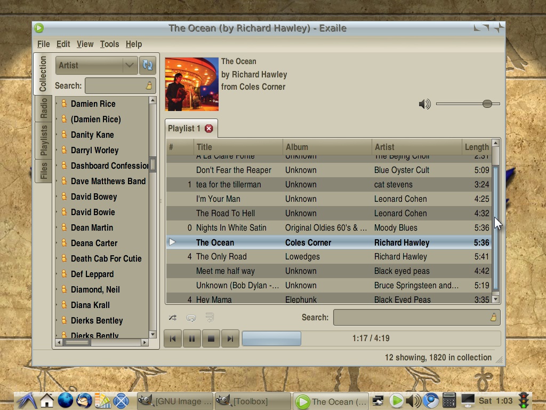Select Death Cab For Cutie artist icon
The image size is (546, 410).
[x=64, y=258]
